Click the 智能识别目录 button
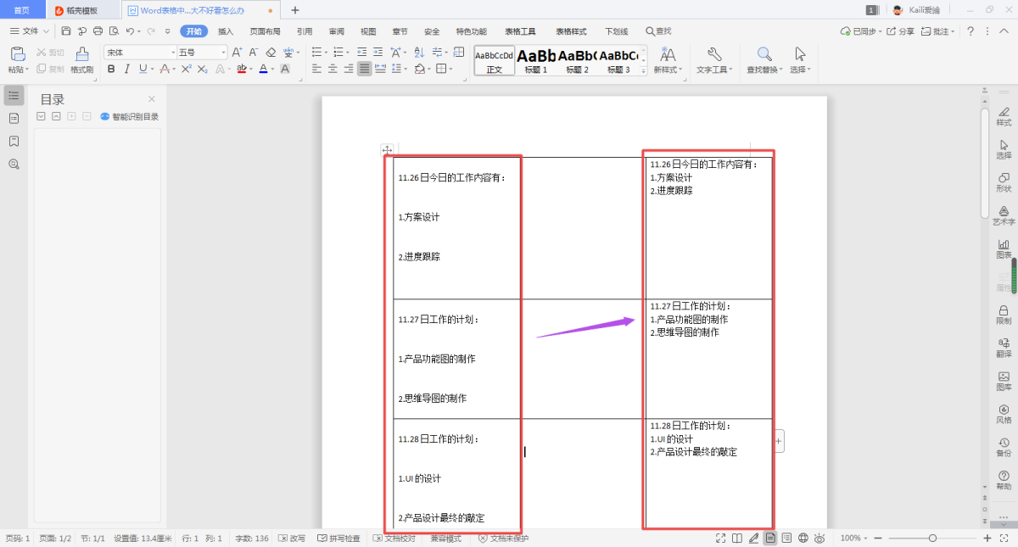 pyautogui.click(x=130, y=117)
